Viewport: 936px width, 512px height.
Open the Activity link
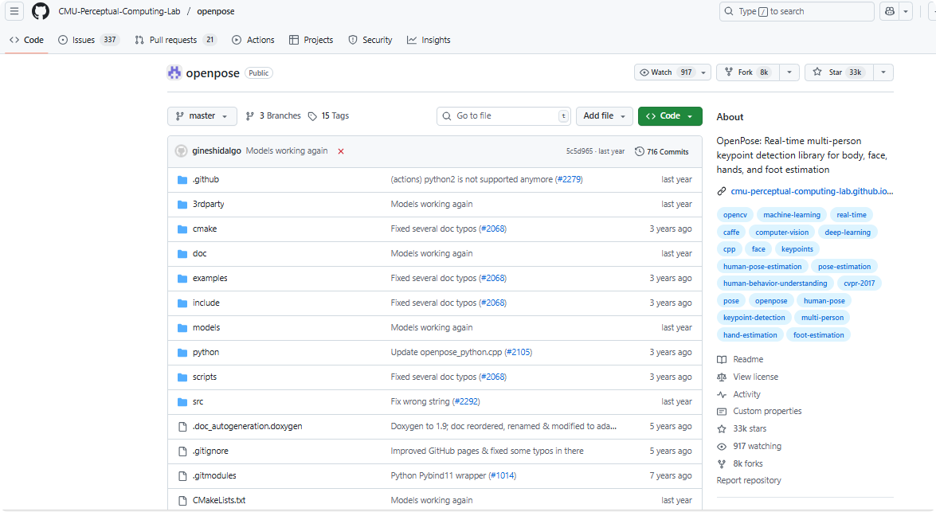pyautogui.click(x=746, y=394)
